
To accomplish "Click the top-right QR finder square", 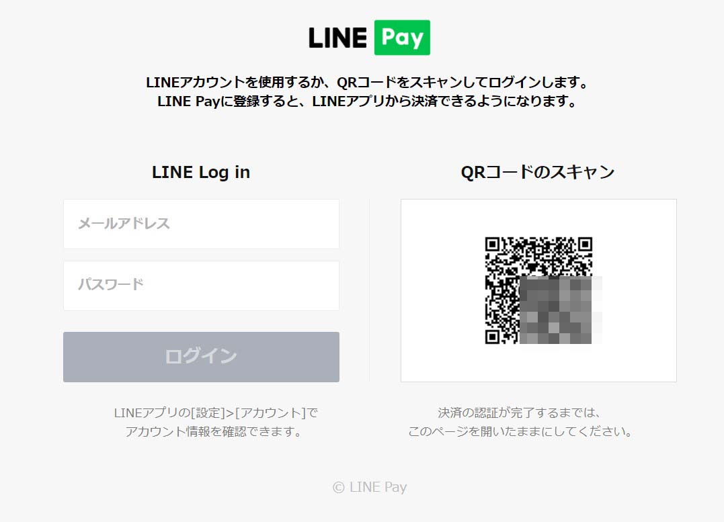I will coord(585,244).
